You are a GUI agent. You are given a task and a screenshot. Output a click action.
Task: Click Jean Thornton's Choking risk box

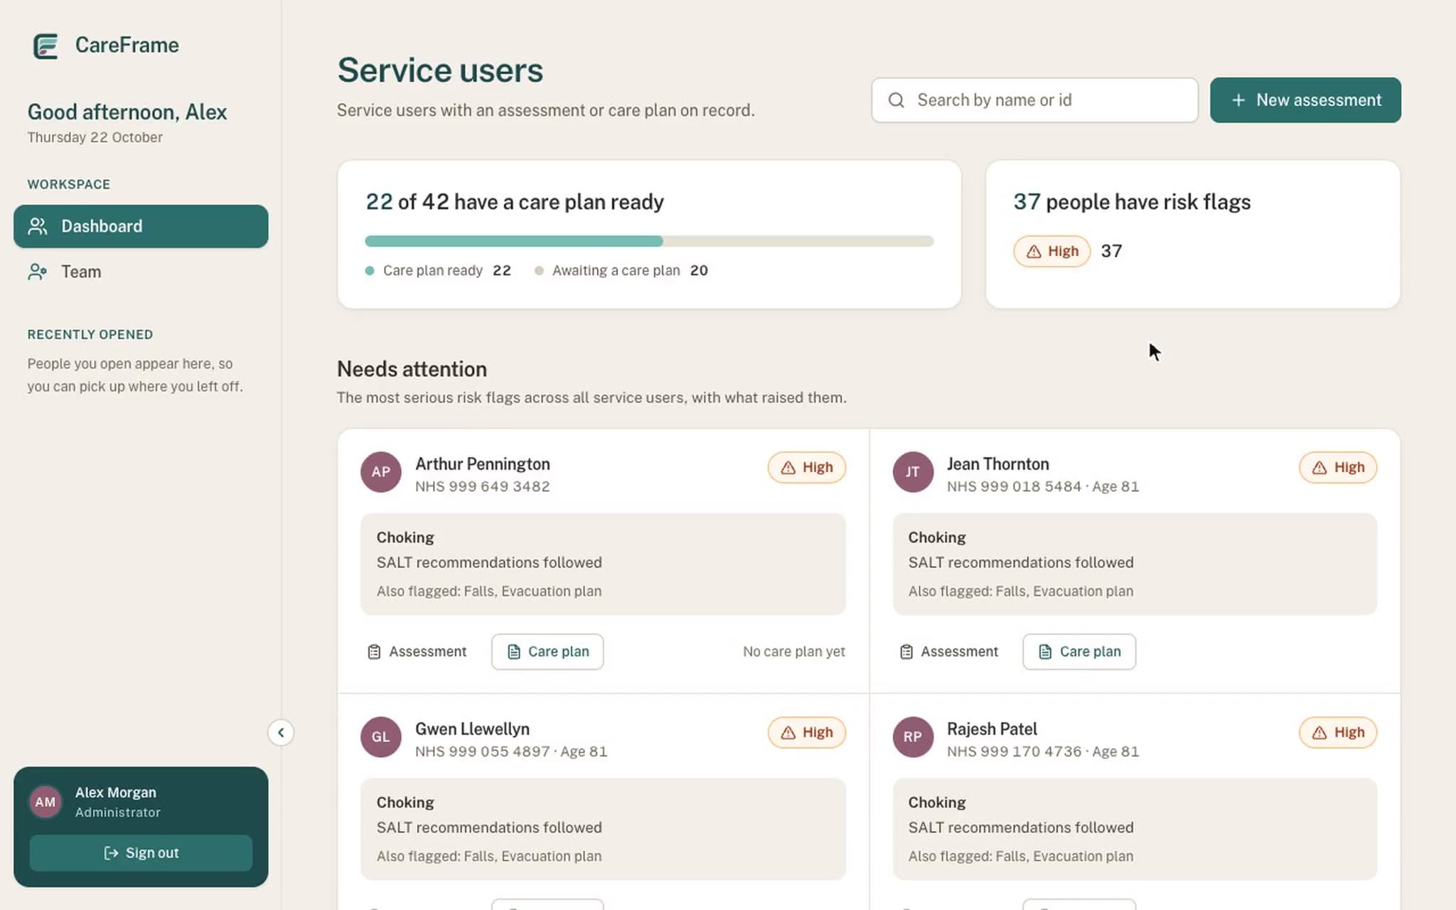coord(1135,564)
